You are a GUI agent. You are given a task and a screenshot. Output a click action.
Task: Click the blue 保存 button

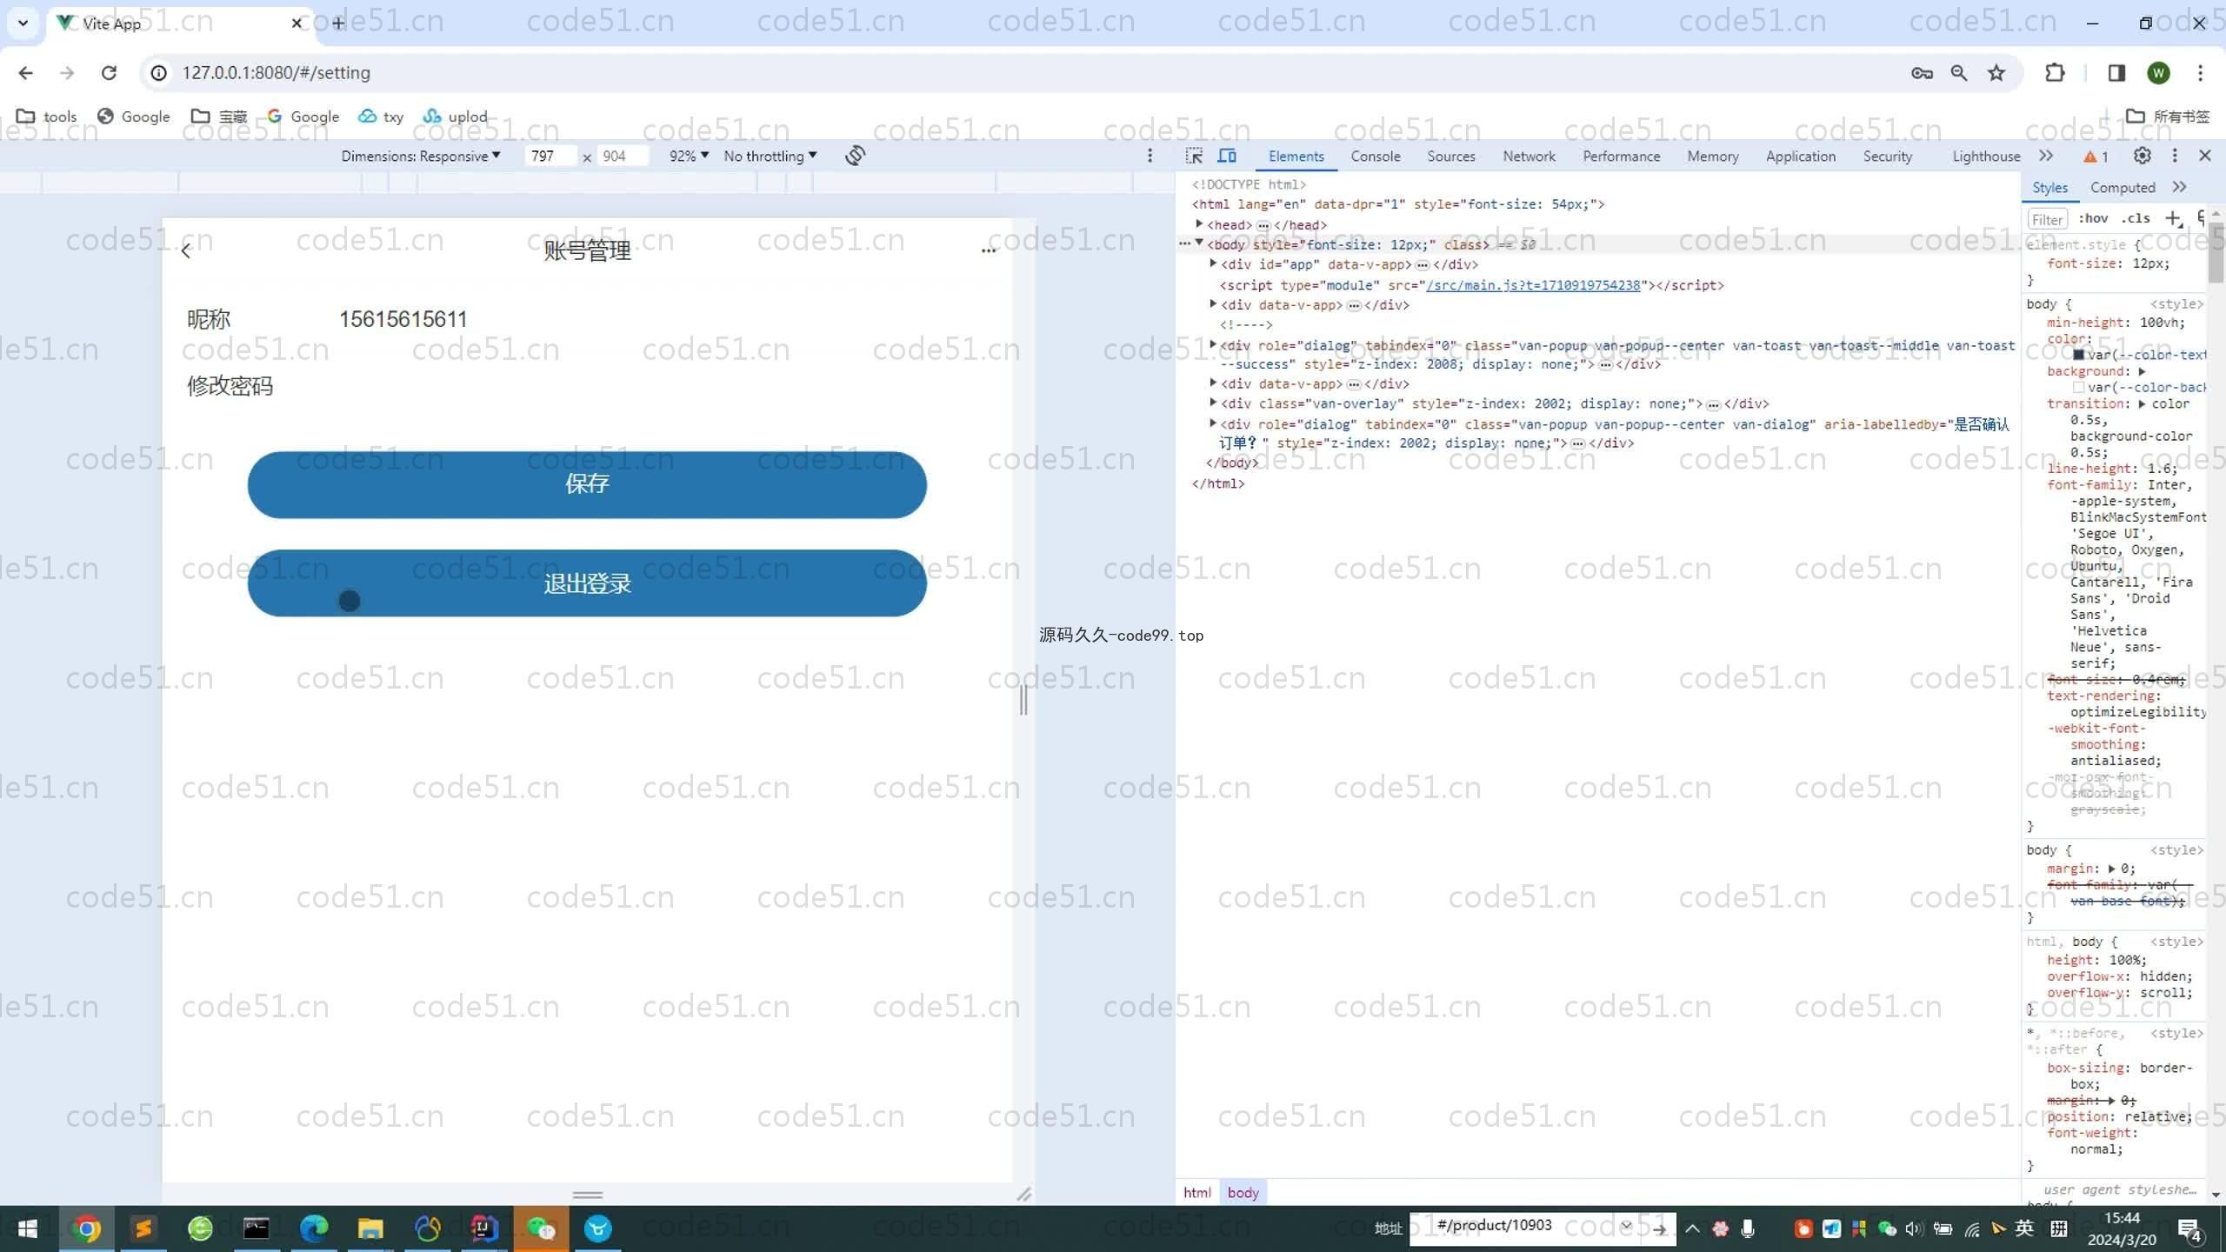click(587, 484)
